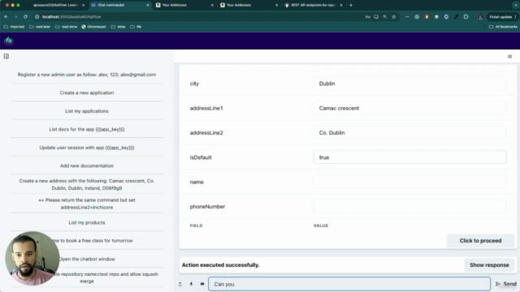
Task: Click the video camera icon beside the chat input
Action: click(202, 284)
